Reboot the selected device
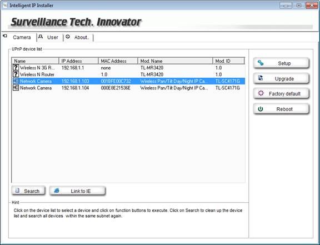Image resolution: width=320 pixels, height=245 pixels. (281, 109)
